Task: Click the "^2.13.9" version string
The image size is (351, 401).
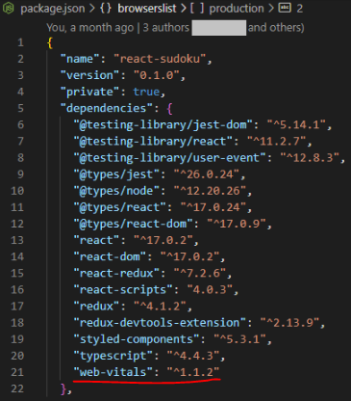Action: coord(289,323)
